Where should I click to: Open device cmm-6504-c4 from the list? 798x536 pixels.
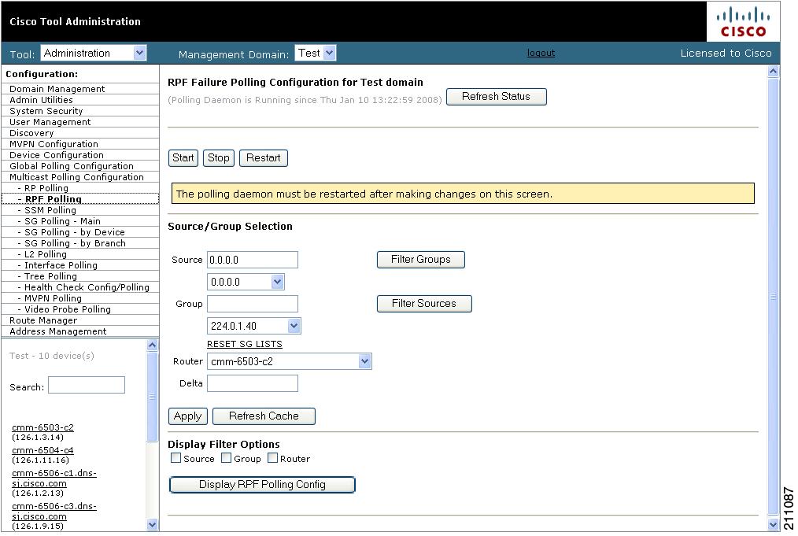[42, 450]
